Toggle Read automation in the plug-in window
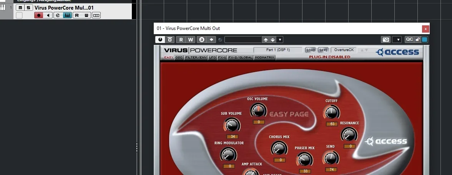 click(x=181, y=40)
